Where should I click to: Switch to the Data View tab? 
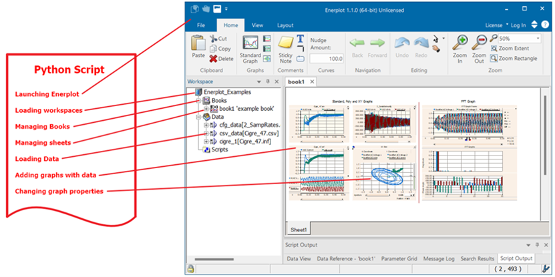(299, 258)
